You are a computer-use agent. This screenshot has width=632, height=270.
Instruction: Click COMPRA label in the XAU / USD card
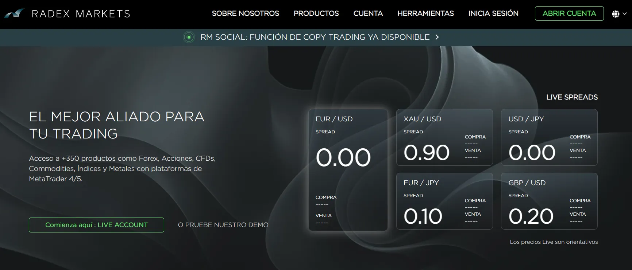click(x=475, y=137)
